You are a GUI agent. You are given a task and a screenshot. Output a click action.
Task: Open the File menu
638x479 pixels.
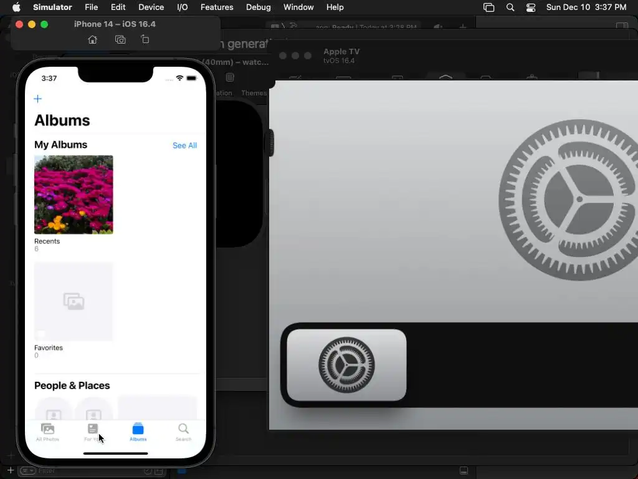click(x=91, y=7)
